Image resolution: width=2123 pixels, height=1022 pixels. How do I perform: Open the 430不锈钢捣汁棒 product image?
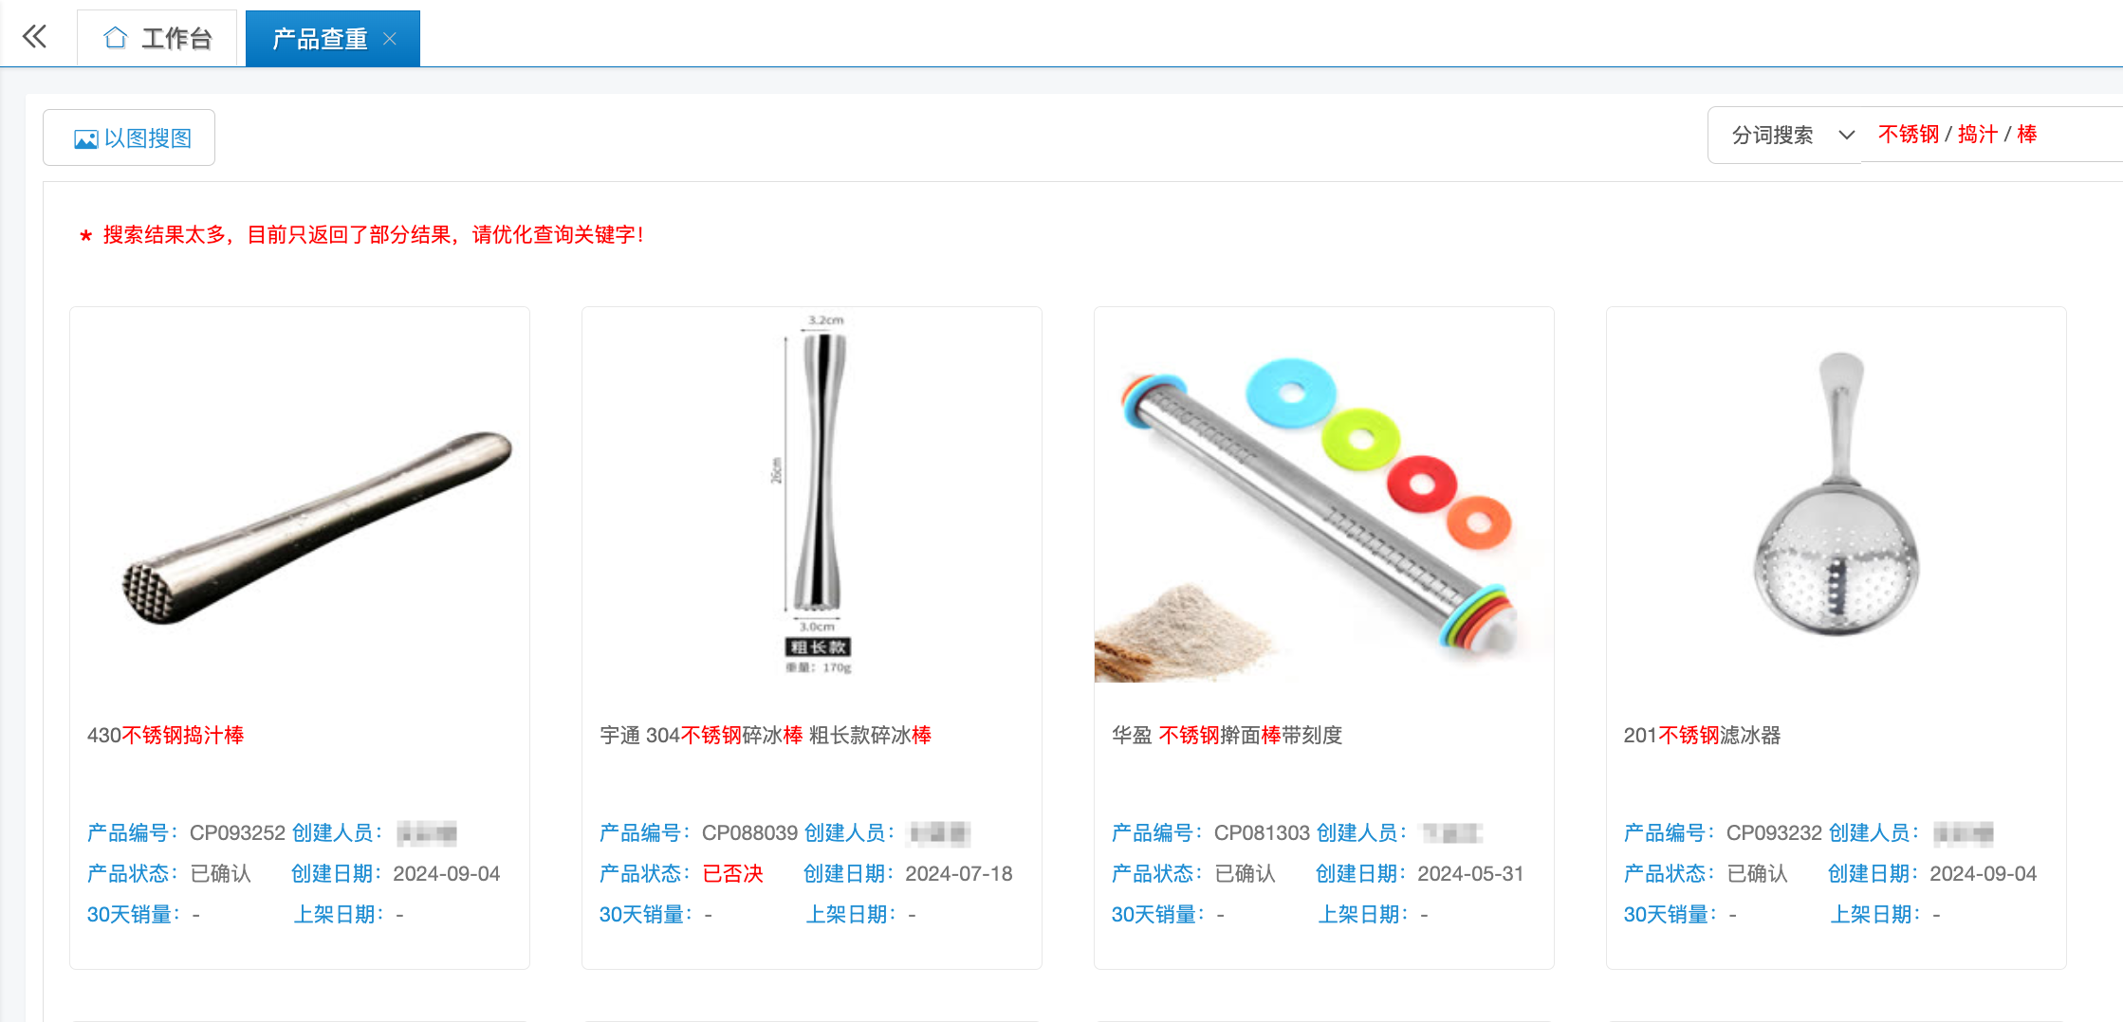tap(300, 495)
